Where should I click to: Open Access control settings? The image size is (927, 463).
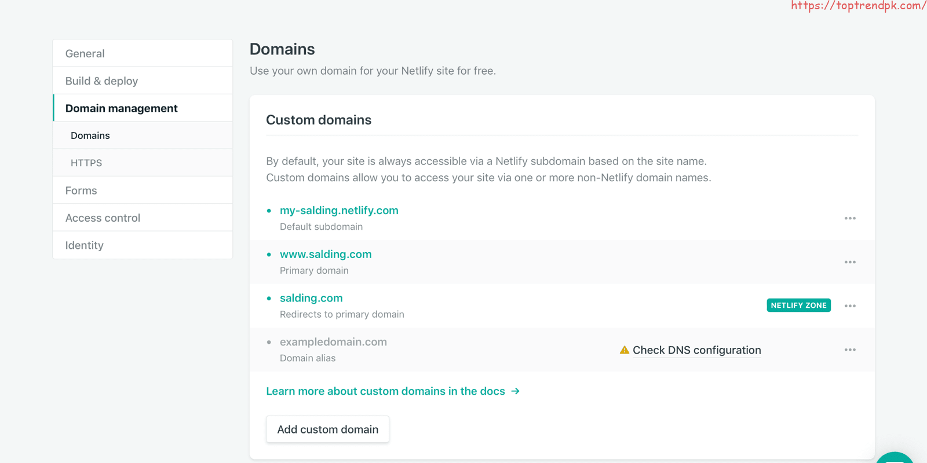pos(143,218)
